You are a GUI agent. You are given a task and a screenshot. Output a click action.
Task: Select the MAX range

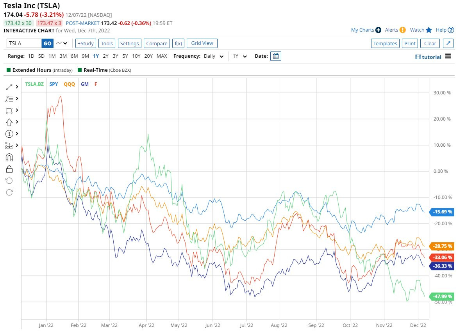click(x=162, y=56)
